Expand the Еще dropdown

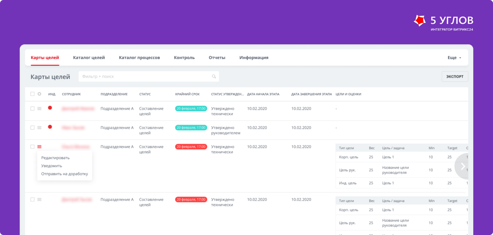tap(454, 58)
